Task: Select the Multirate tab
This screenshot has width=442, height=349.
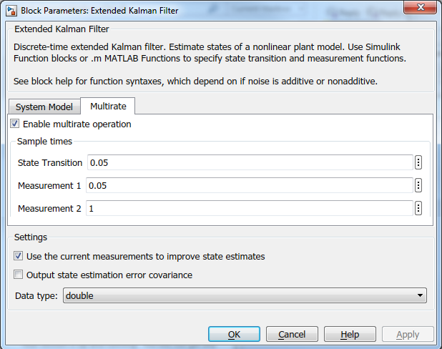Action: pos(108,107)
